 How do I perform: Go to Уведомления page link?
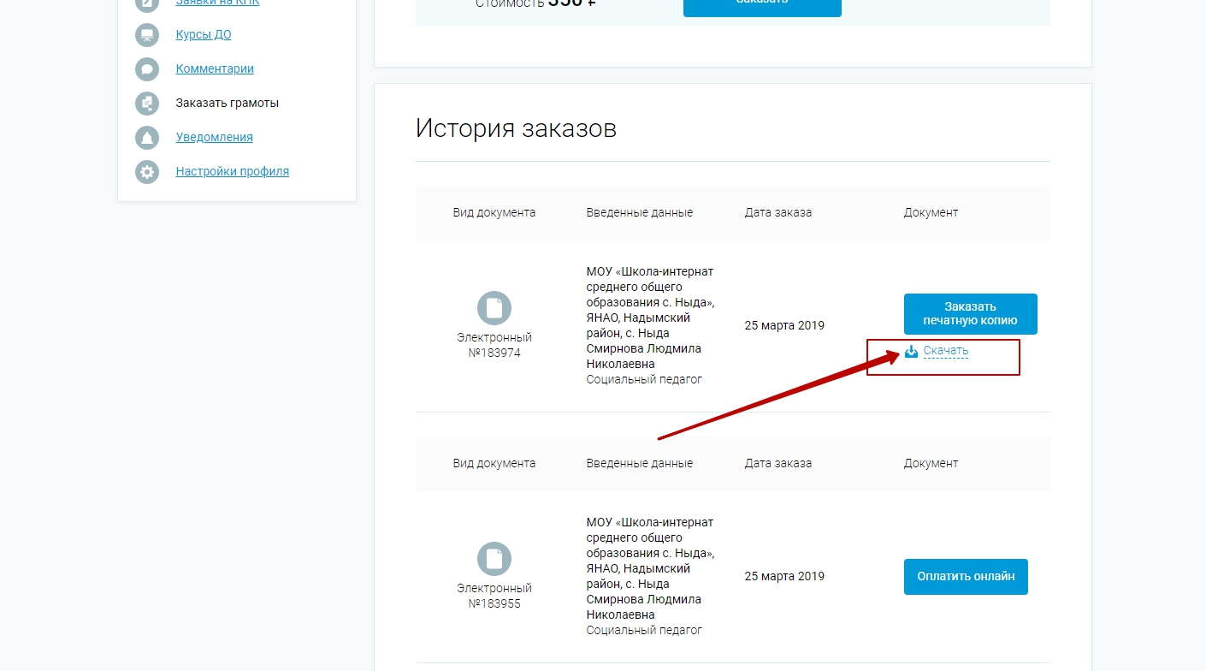214,138
